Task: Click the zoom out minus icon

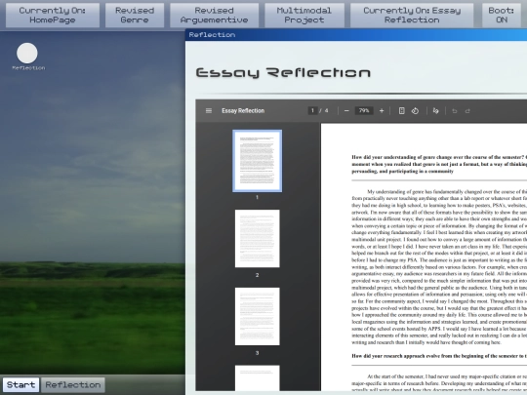Action: (346, 111)
